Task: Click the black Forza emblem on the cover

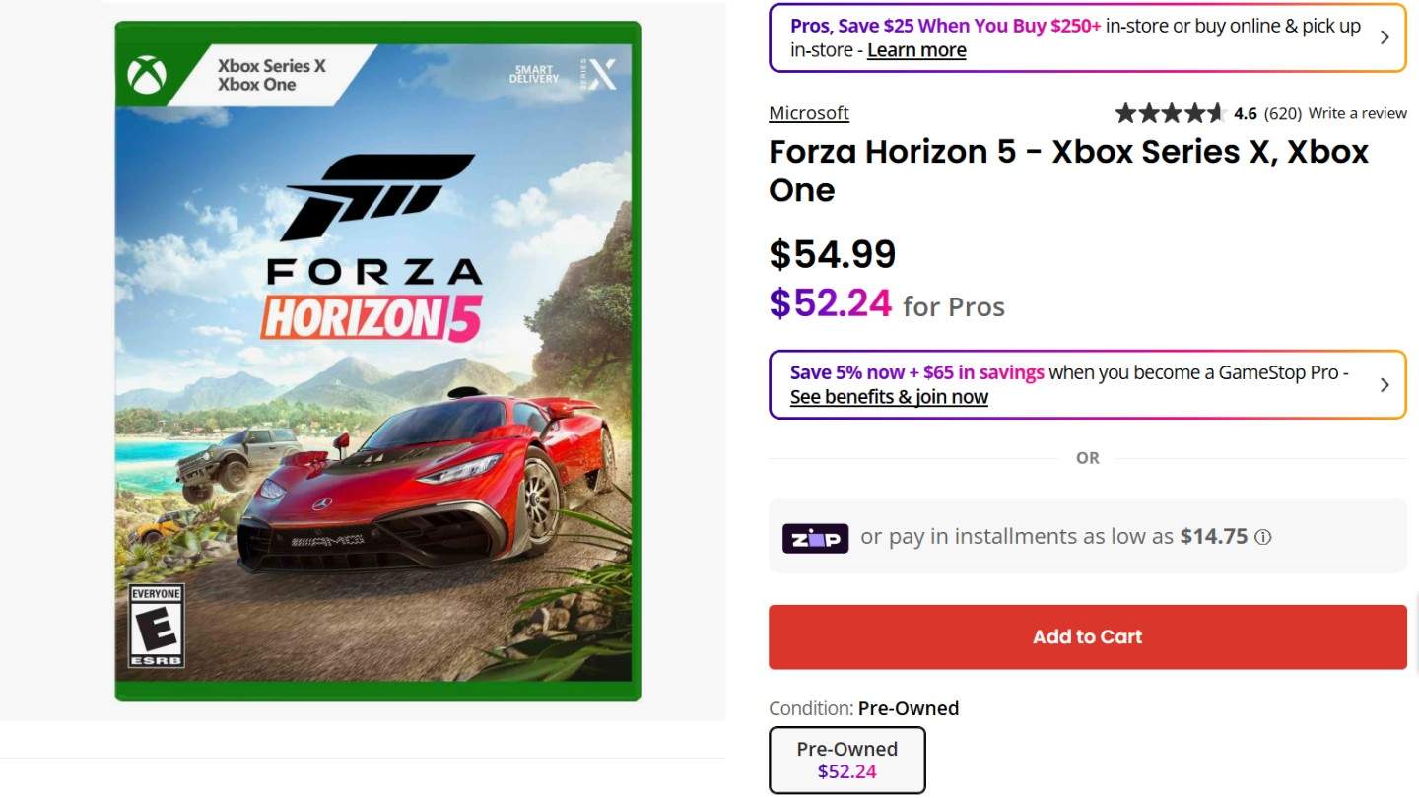Action: pyautogui.click(x=377, y=196)
